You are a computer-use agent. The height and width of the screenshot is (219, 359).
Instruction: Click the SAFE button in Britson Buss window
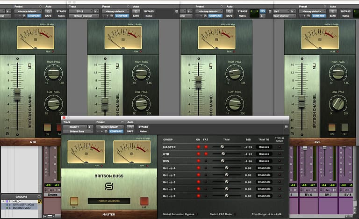(x=130, y=131)
